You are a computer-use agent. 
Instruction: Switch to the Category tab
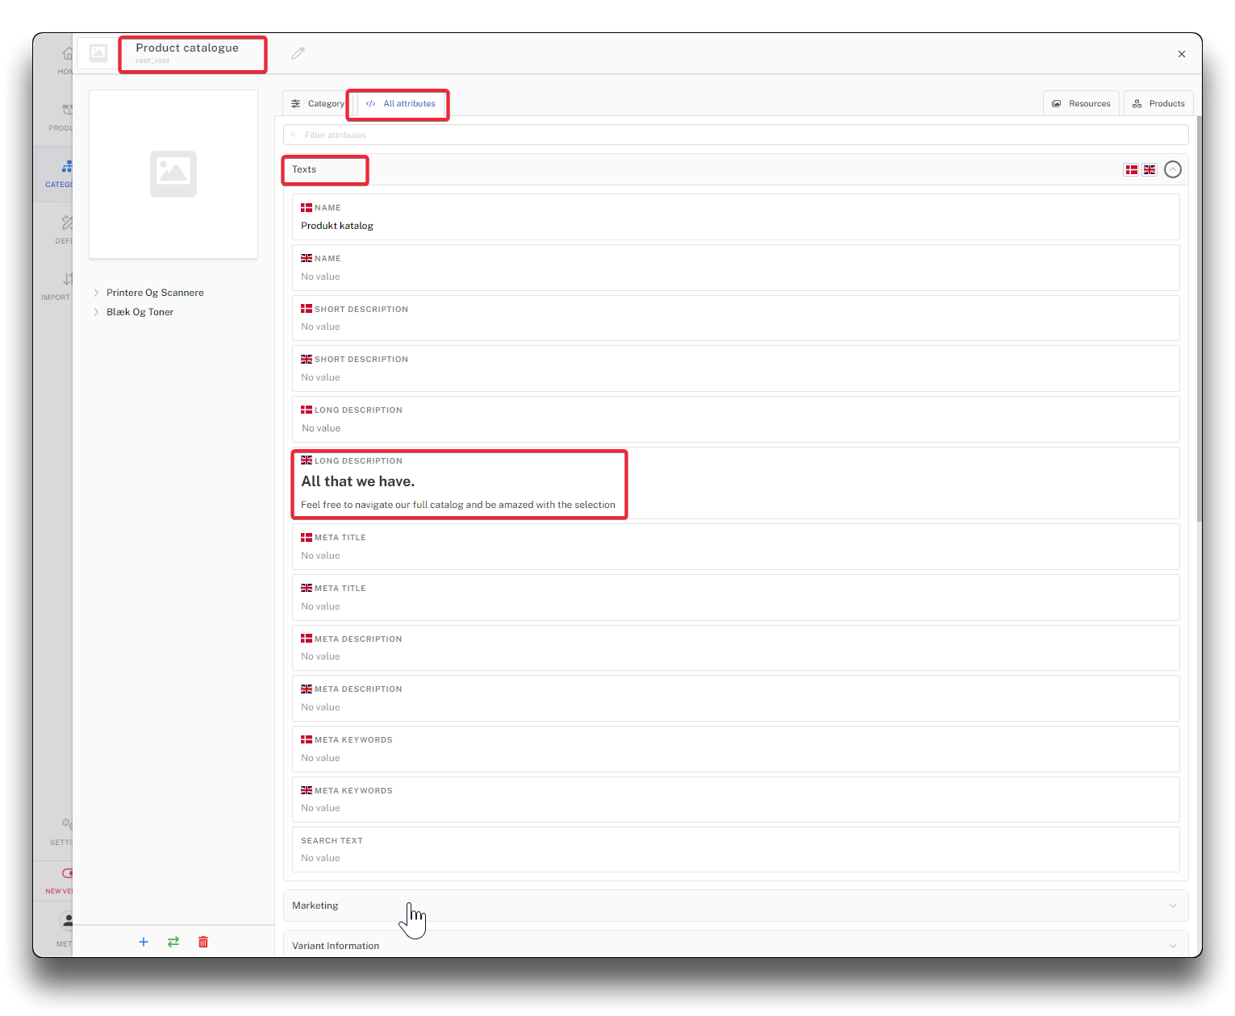(x=317, y=104)
